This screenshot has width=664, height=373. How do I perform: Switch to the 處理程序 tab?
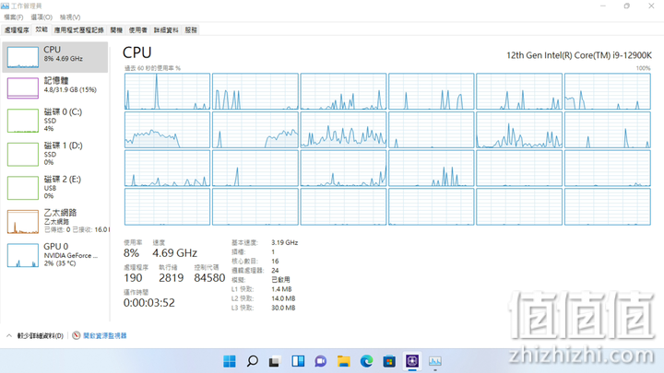click(17, 30)
